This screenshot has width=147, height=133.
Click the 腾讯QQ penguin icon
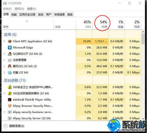click(x=10, y=66)
